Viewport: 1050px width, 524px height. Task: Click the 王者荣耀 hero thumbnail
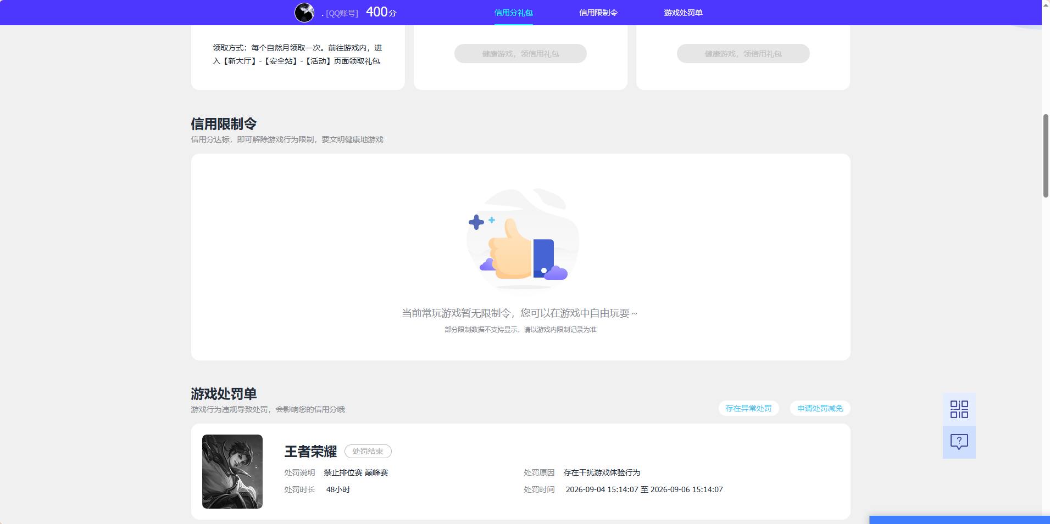[232, 471]
